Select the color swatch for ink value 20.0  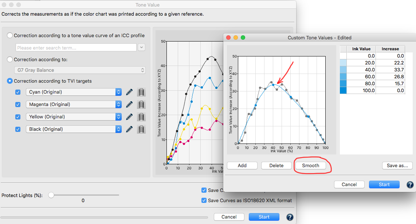(x=343, y=63)
